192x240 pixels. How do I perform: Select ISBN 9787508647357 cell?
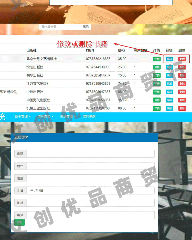click(x=98, y=92)
